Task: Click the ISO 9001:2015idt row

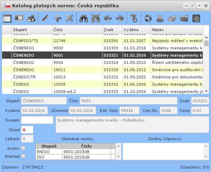Action: pyautogui.click(x=76, y=157)
